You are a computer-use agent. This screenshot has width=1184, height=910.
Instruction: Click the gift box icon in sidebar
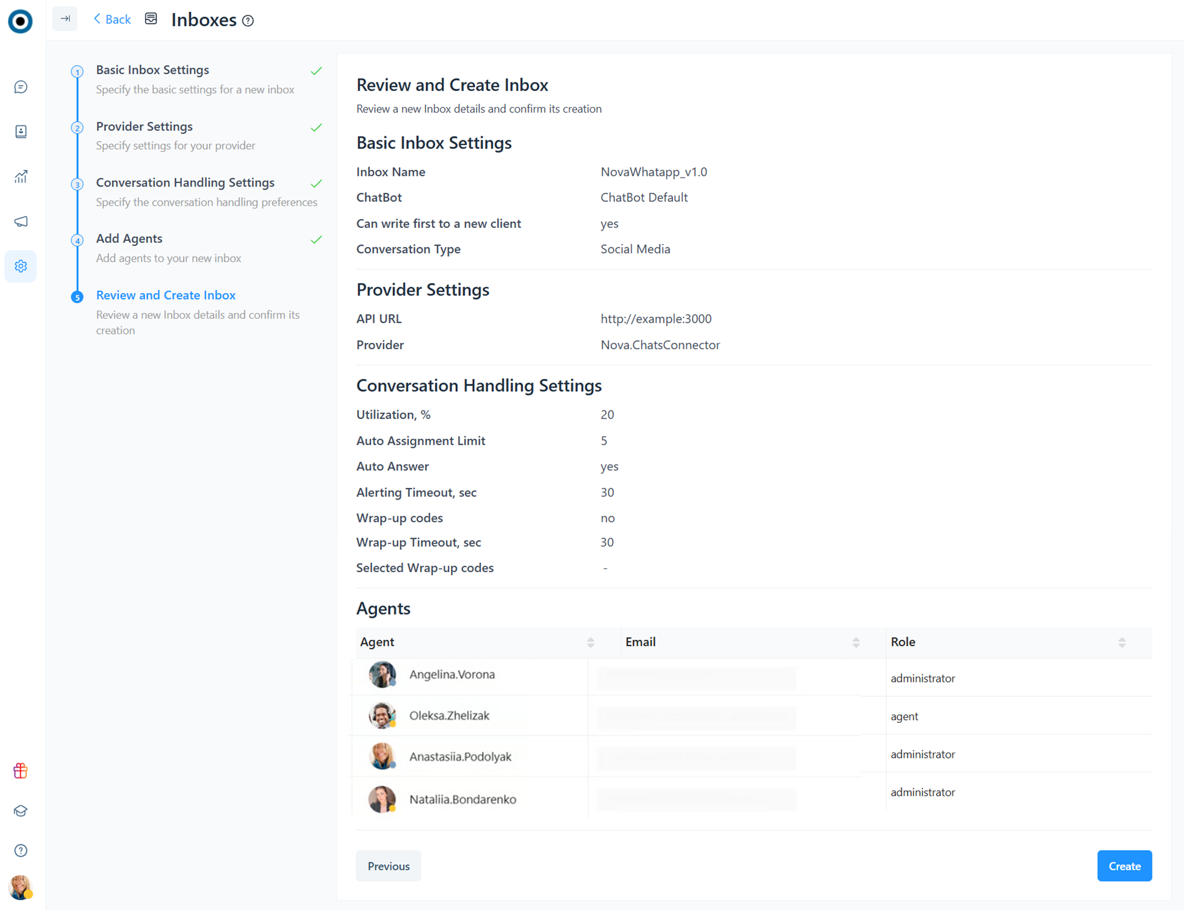(x=21, y=770)
